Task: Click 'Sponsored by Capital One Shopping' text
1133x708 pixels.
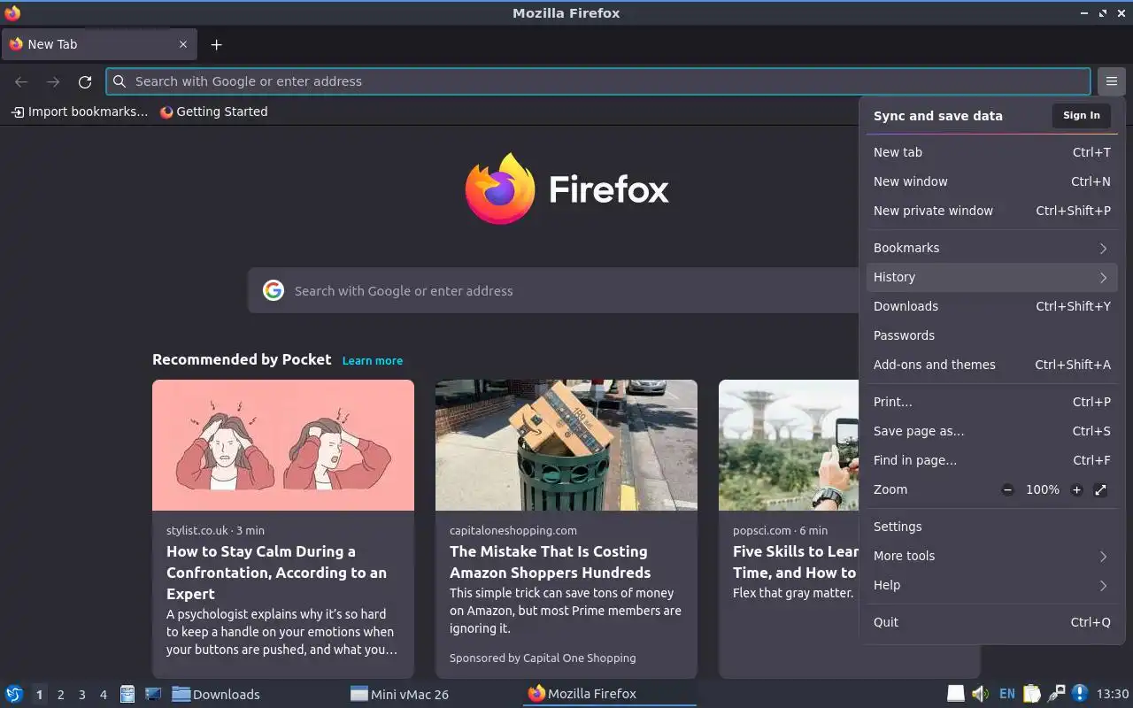Action: pyautogui.click(x=543, y=658)
